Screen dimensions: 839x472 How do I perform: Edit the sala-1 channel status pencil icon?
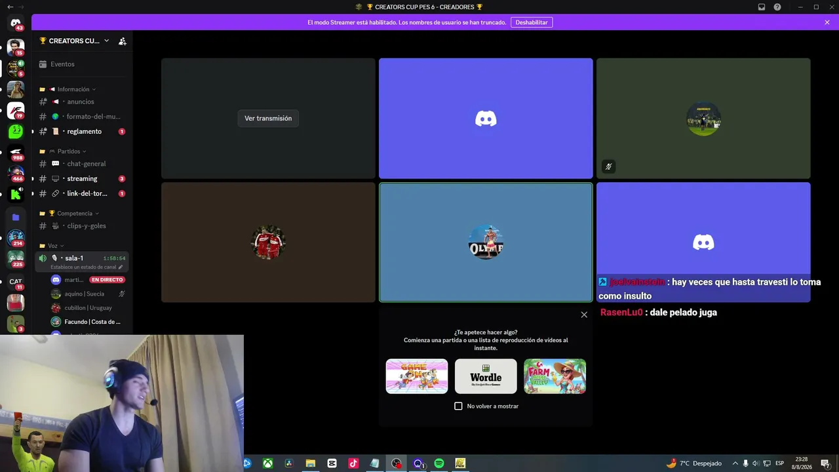coord(121,267)
